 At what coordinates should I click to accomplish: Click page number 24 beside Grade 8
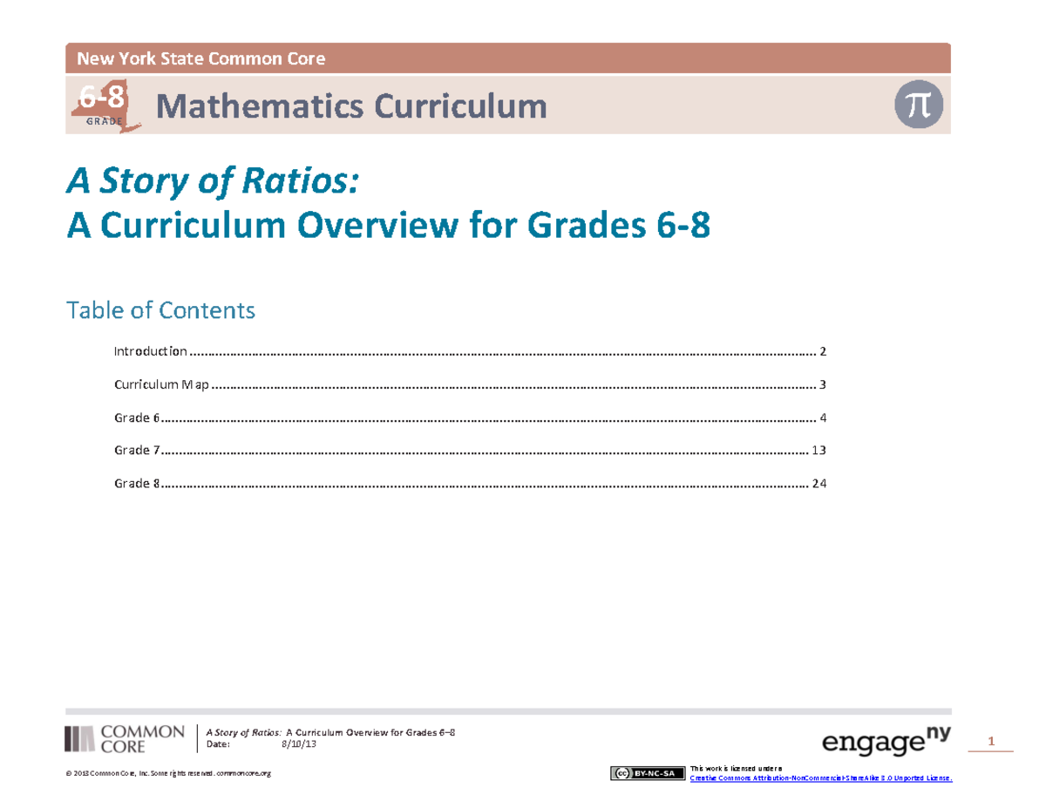pyautogui.click(x=820, y=483)
